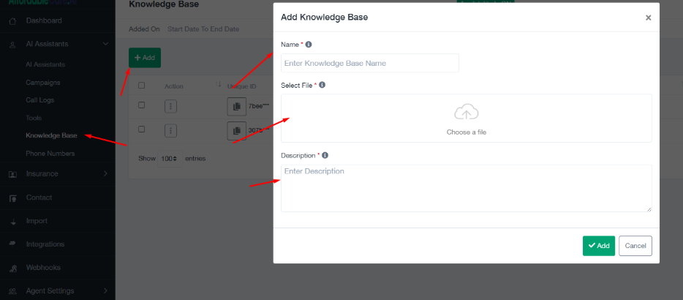Click the cloud upload icon
Viewport: 683px width, 300px height.
tap(466, 113)
